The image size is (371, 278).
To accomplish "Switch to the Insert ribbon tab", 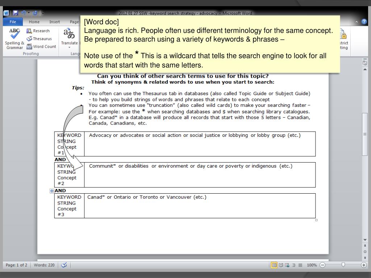I will click(54, 22).
